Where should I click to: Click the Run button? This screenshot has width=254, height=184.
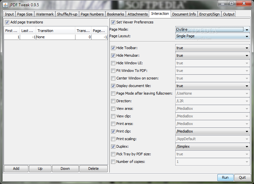(x=225, y=177)
